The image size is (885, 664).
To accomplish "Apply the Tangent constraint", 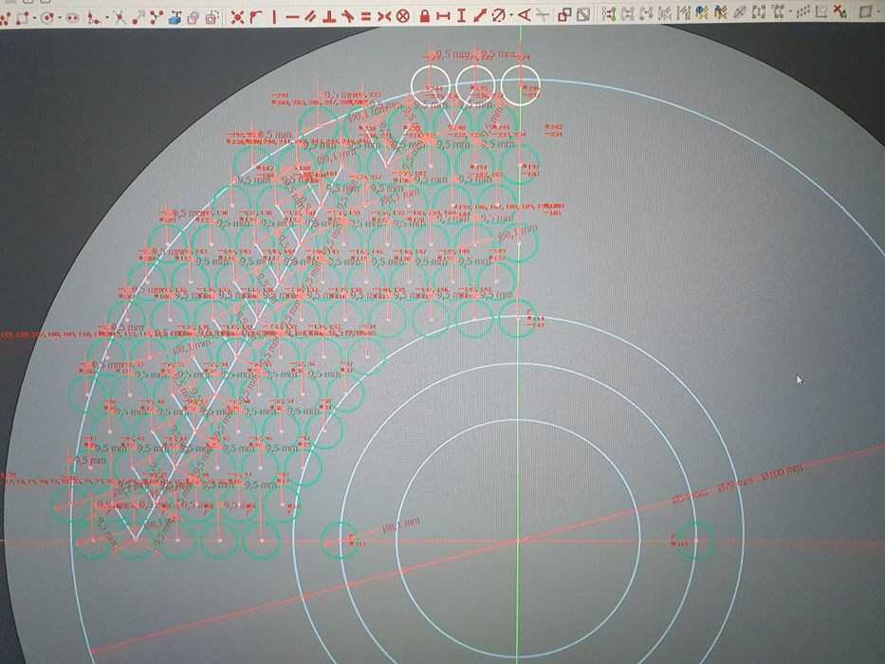I will pos(348,17).
